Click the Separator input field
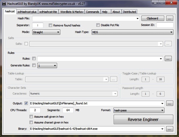This screenshot has width=179, height=137. (x=38, y=25)
